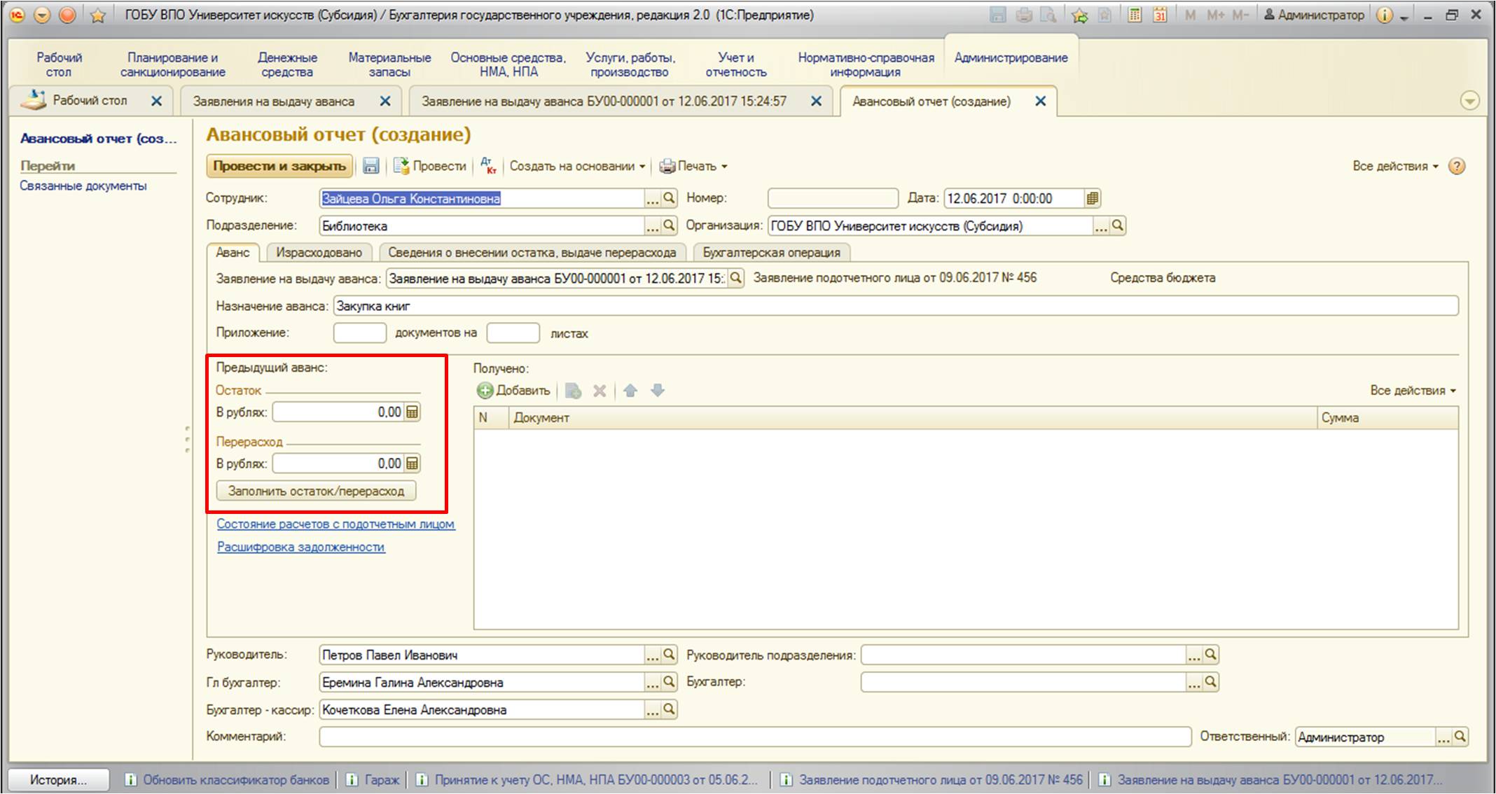Open Планирование и санкционирование section

coord(172,64)
